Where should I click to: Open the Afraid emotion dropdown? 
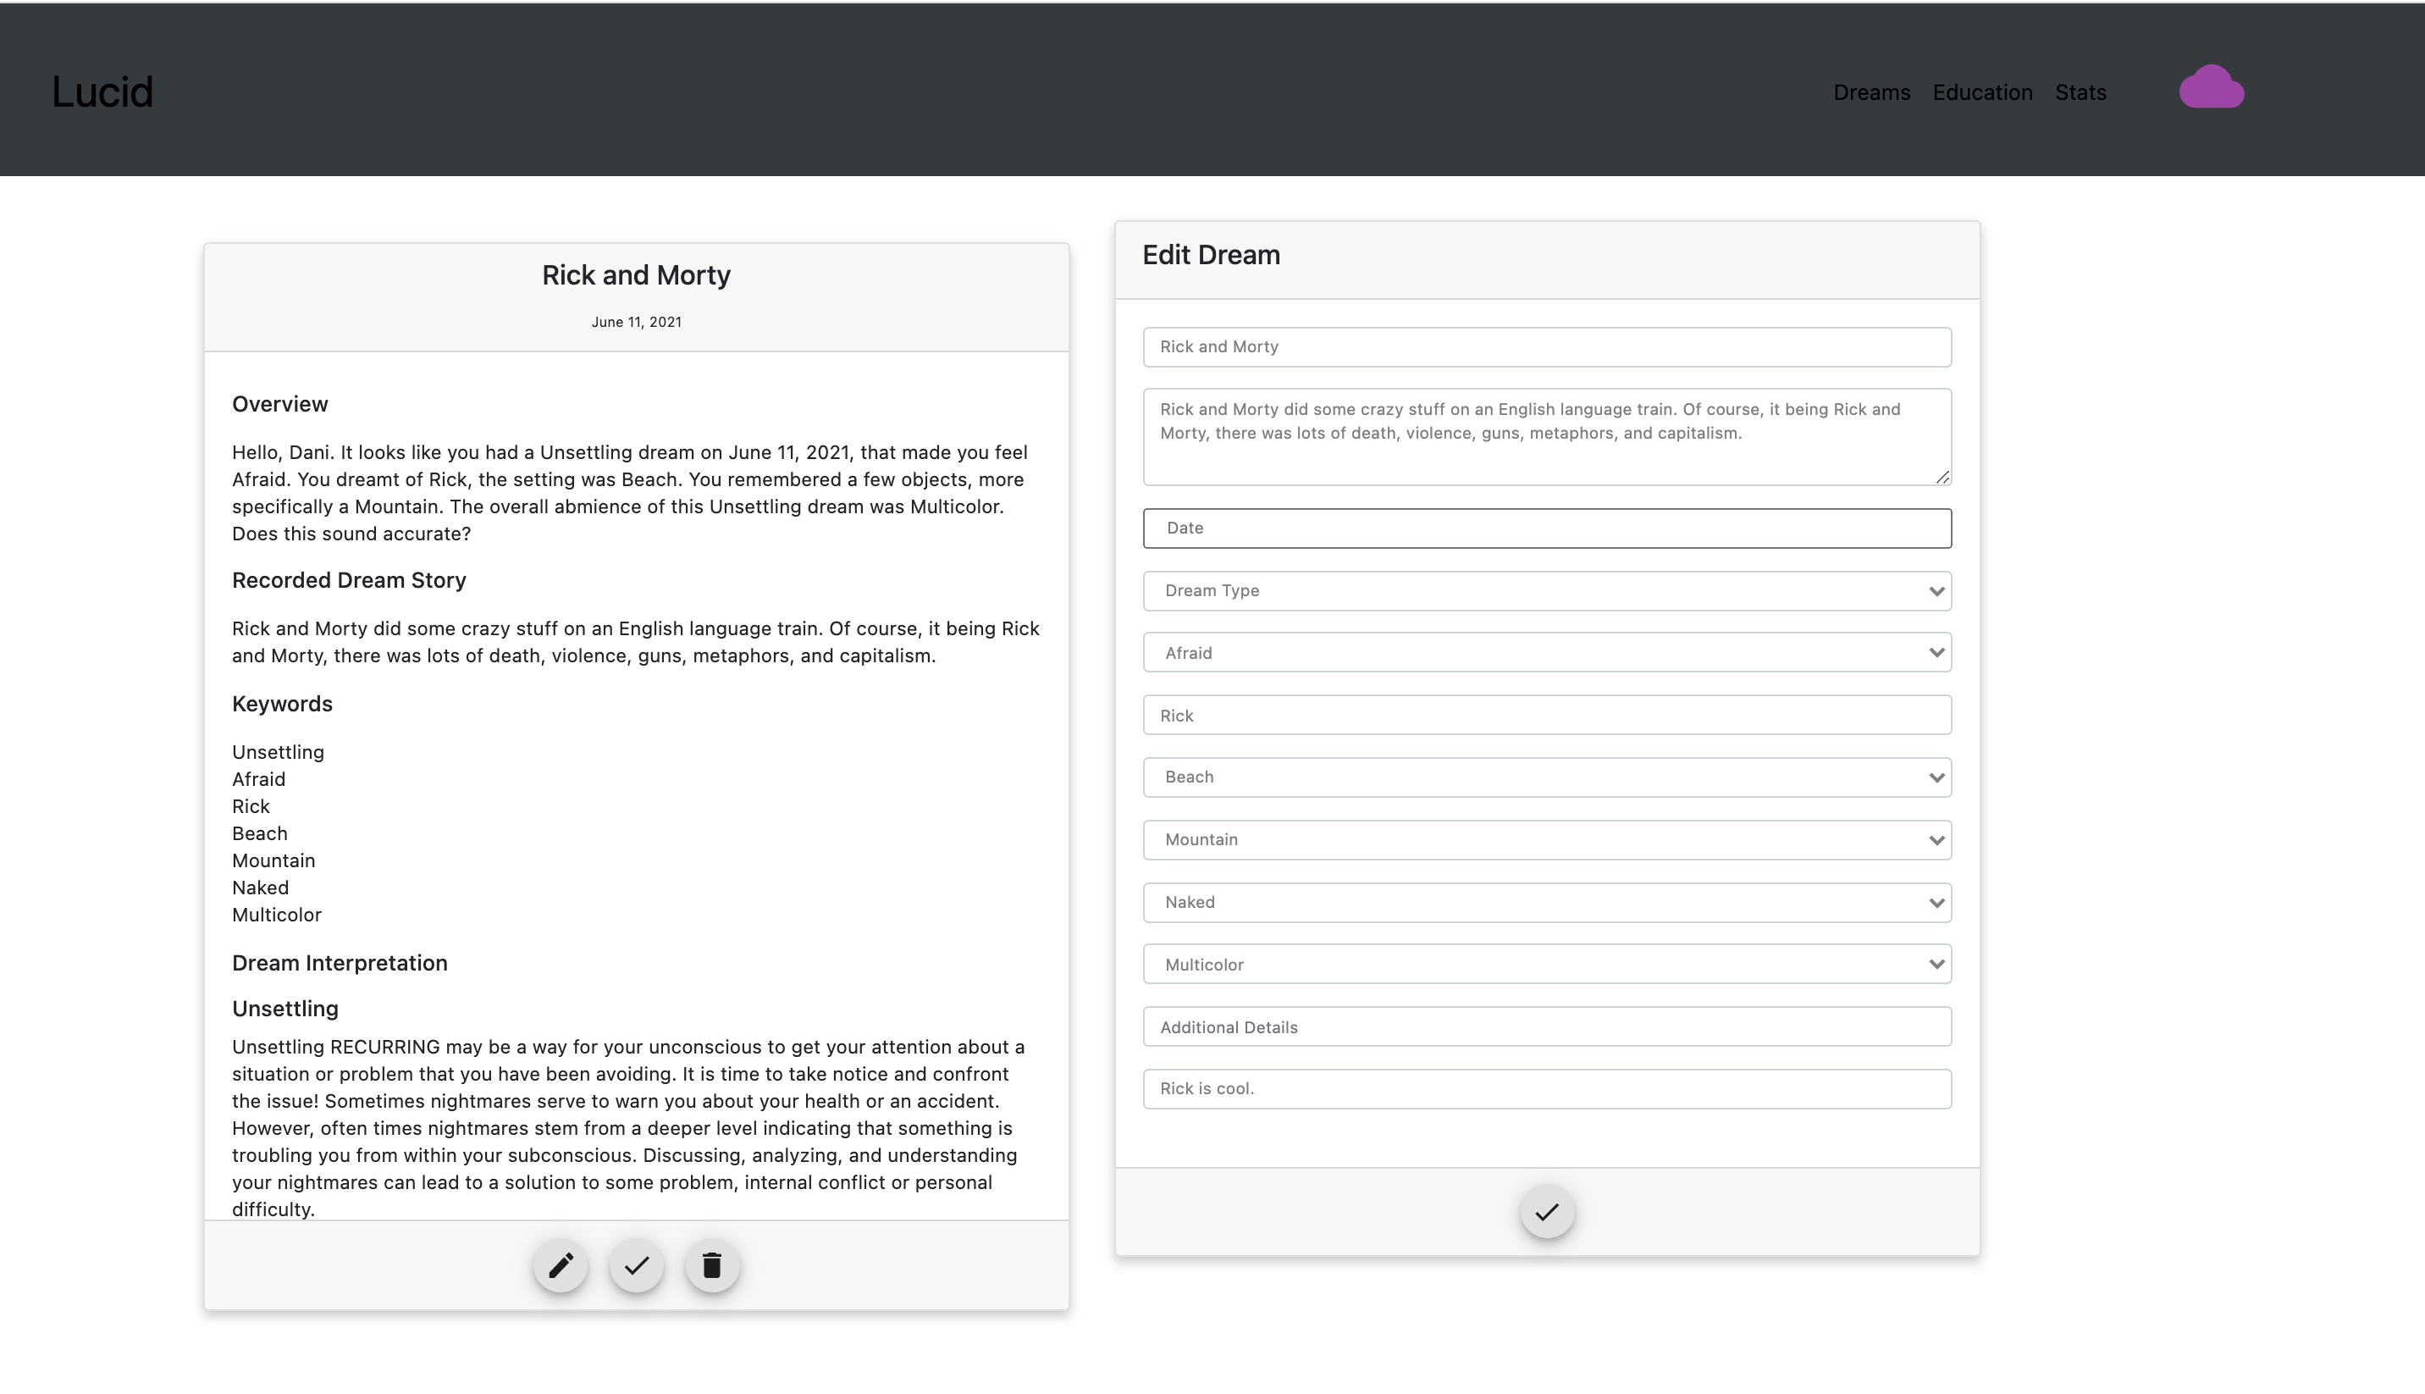tap(1546, 653)
